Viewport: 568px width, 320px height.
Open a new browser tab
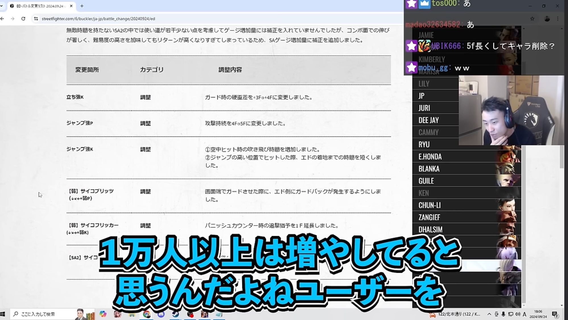82,6
